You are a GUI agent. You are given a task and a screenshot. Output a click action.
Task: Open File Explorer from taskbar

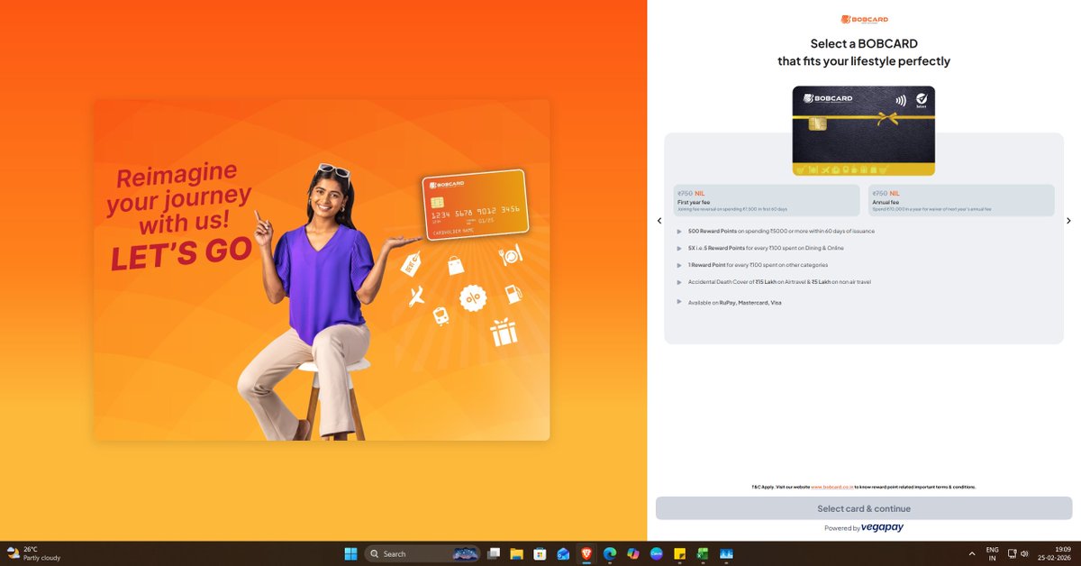[517, 553]
